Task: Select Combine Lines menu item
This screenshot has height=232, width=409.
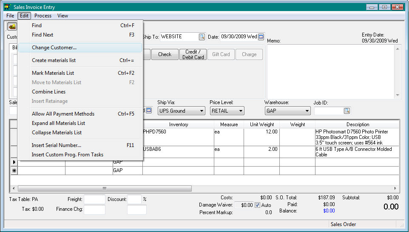Action: click(x=48, y=92)
